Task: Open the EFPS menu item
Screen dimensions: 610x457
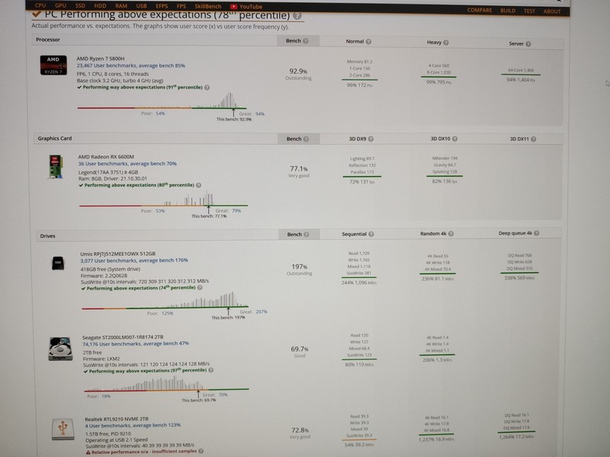Action: pyautogui.click(x=162, y=6)
